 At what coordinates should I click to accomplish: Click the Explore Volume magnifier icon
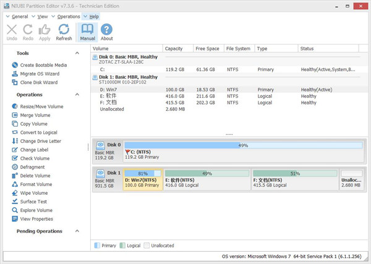coord(15,210)
